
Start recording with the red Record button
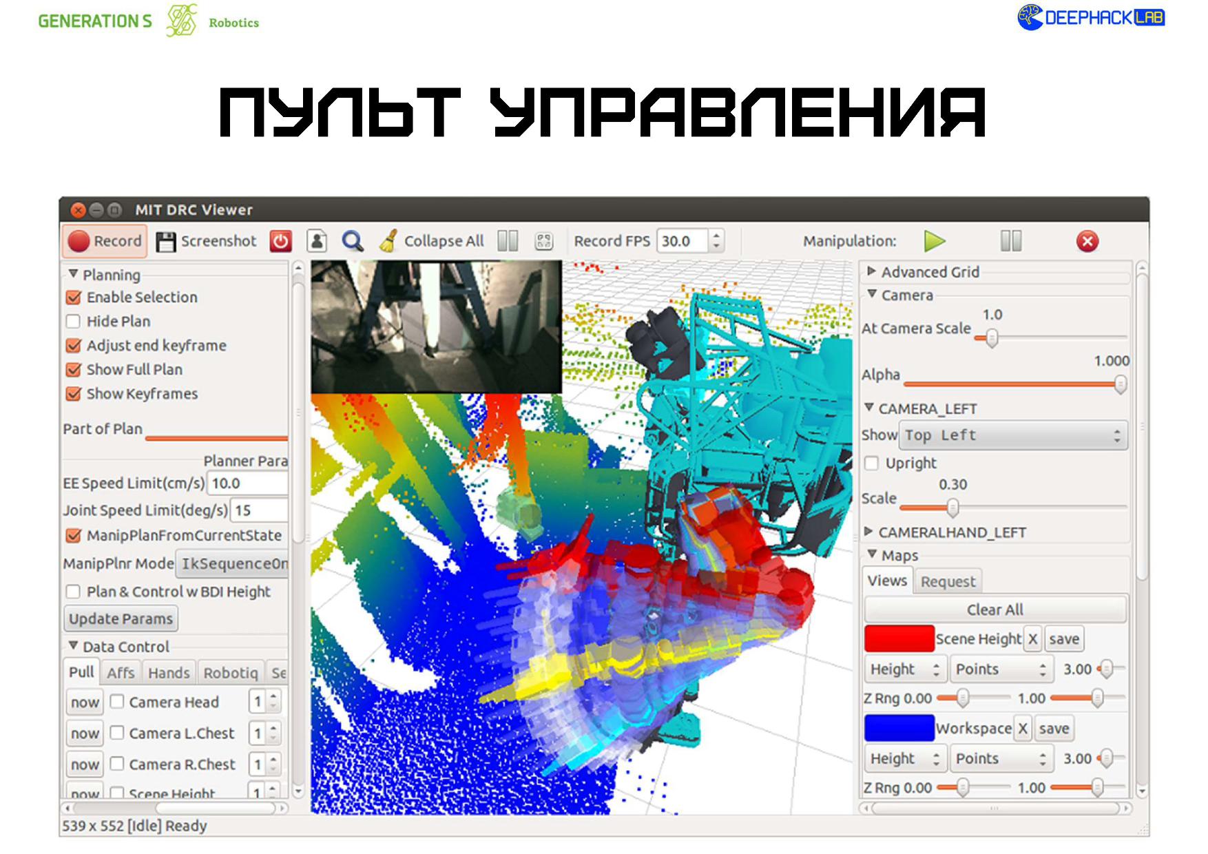[x=105, y=241]
